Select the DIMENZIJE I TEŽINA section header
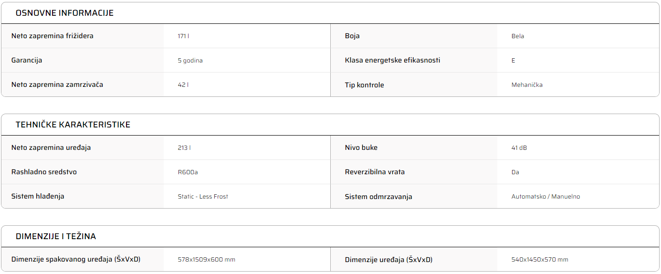Screen dimensions: 661x274 coord(56,236)
